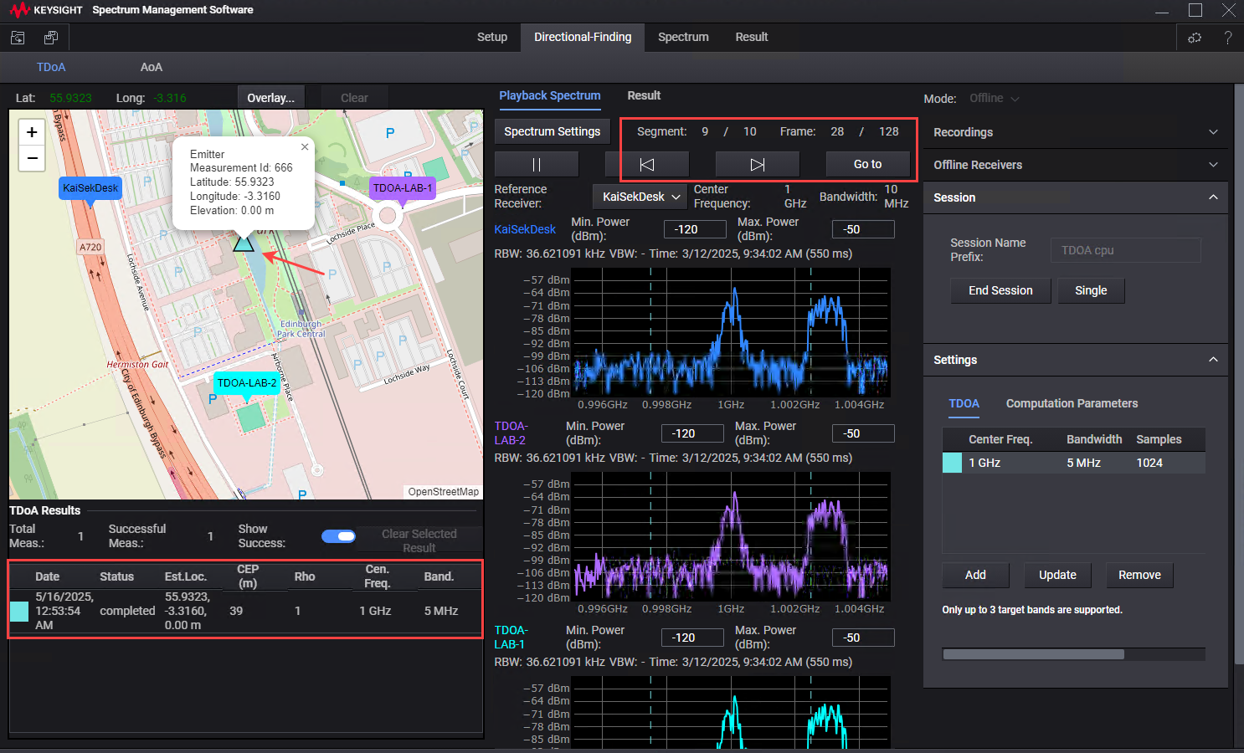Click End Session button
1244x753 pixels.
(1000, 291)
